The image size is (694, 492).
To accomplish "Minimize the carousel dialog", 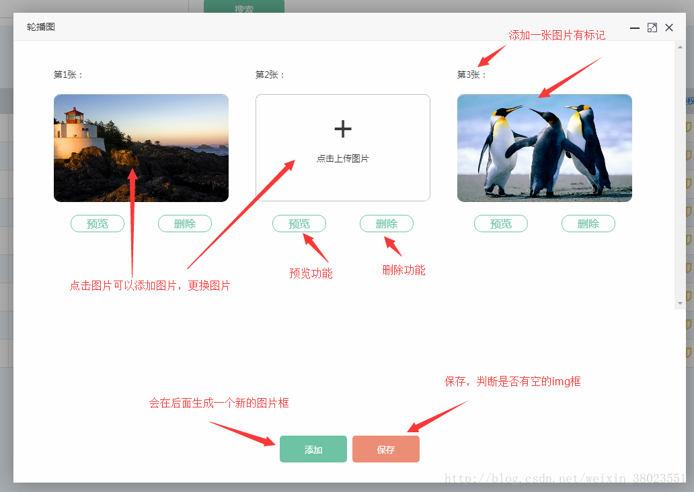I will (634, 28).
